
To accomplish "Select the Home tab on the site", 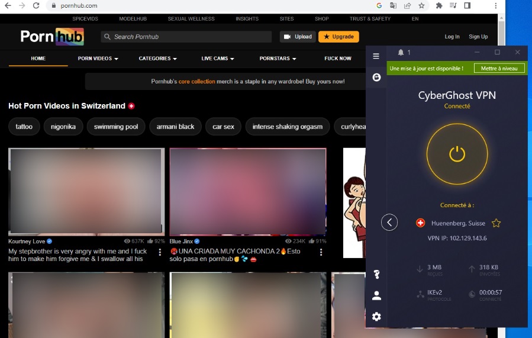I will pos(38,59).
